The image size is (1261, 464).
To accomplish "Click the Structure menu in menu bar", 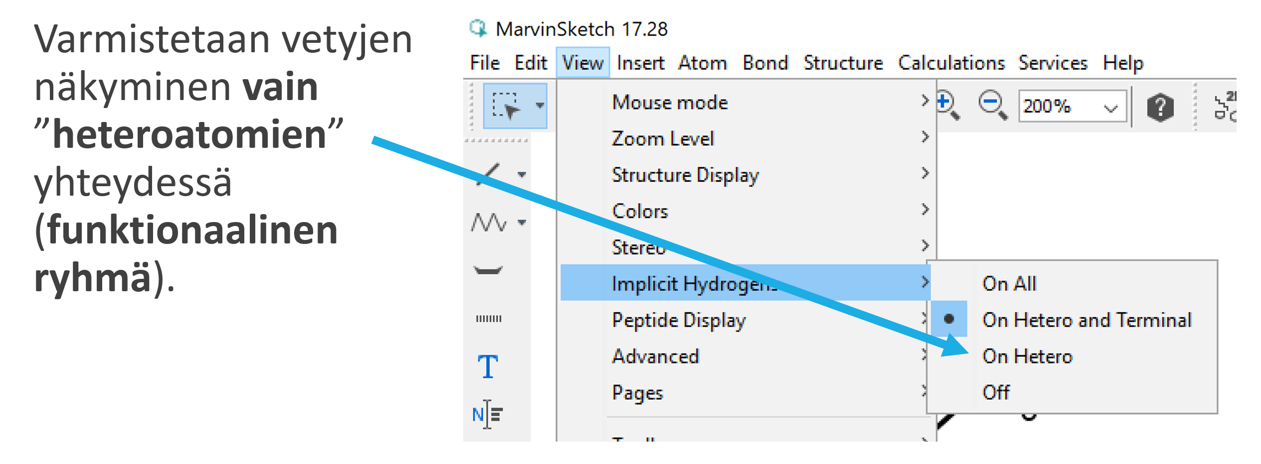I will click(x=843, y=63).
